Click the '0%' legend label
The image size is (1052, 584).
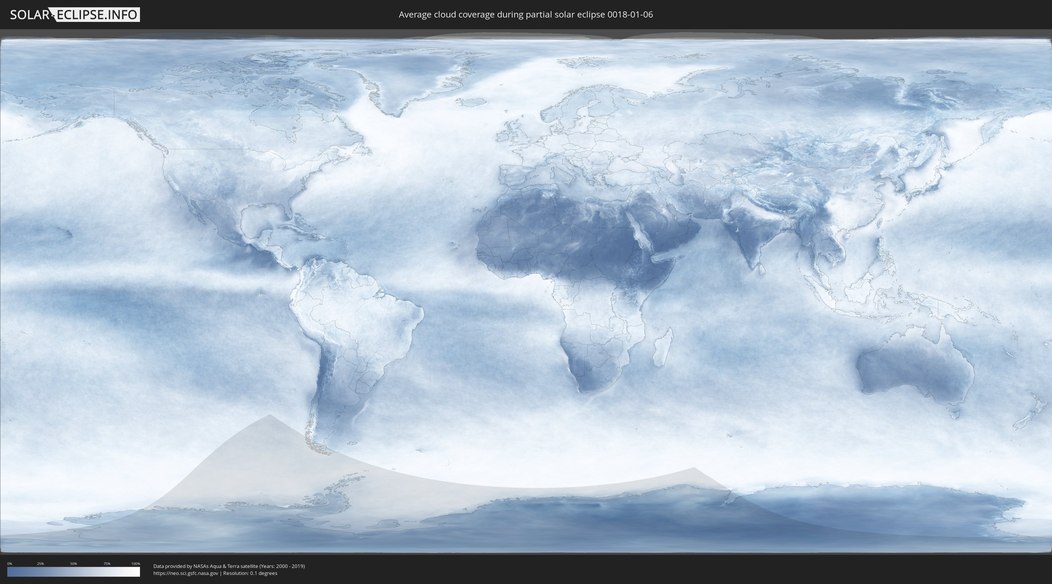(x=9, y=564)
